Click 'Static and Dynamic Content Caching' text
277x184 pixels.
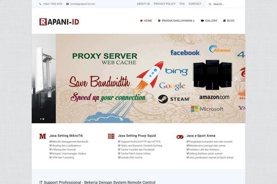141,145
